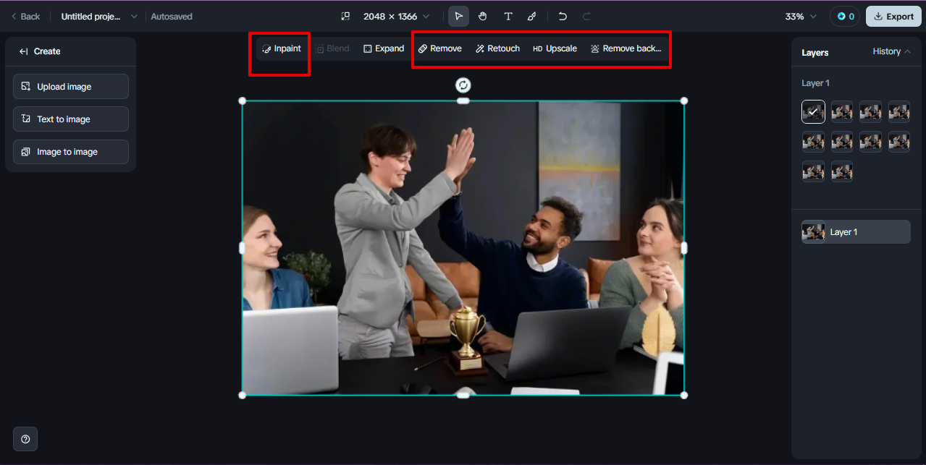Select the checked first version thumbnail
This screenshot has width=926, height=465.
pos(813,111)
